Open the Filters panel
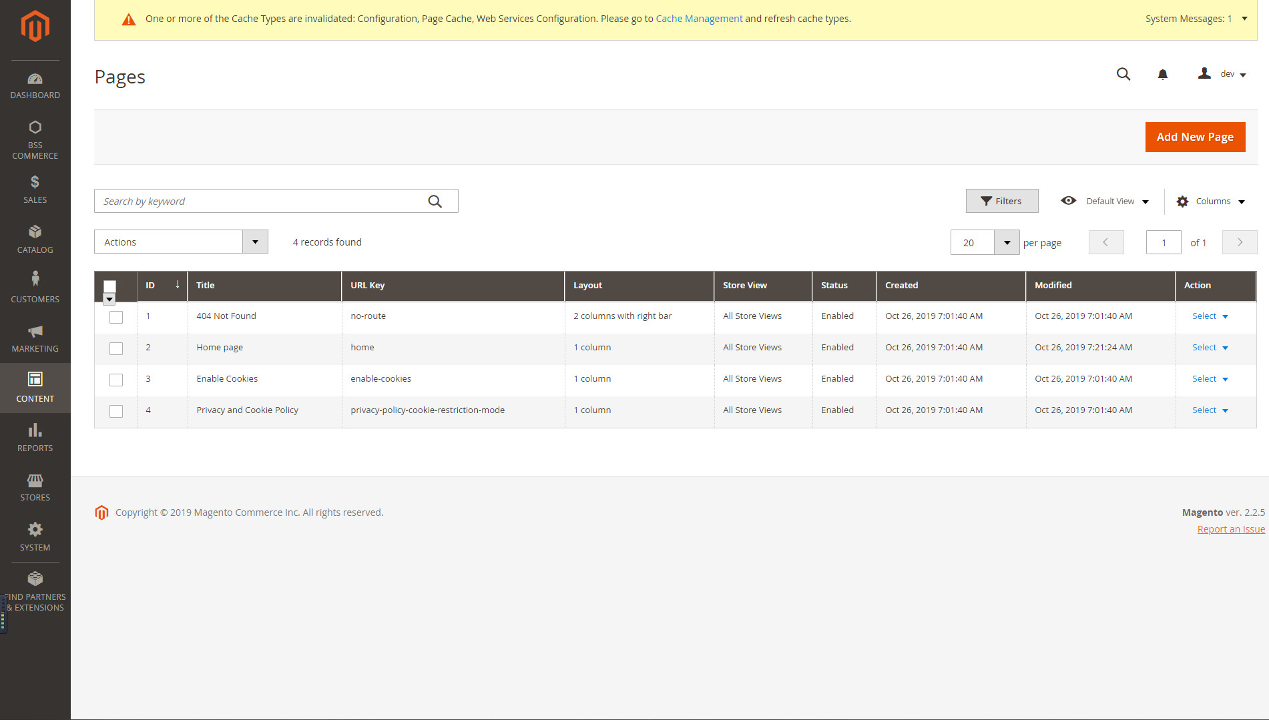Viewport: 1269px width, 720px height. (x=1001, y=201)
